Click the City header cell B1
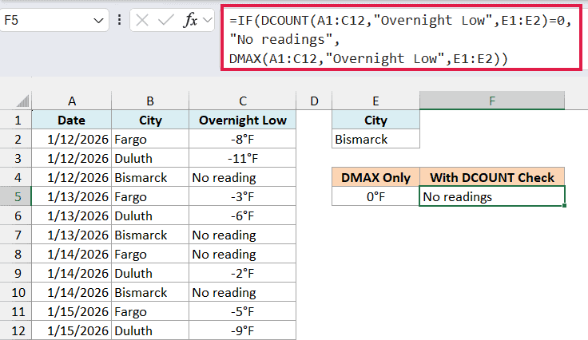Viewport: 588px width, 340px height. pos(150,121)
